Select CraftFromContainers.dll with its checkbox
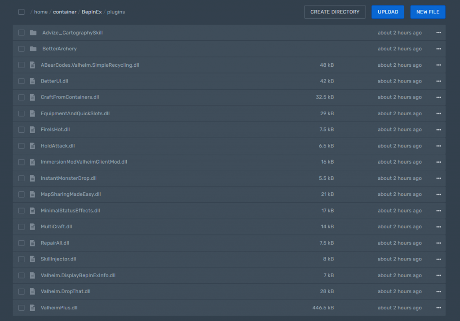 click(x=22, y=97)
